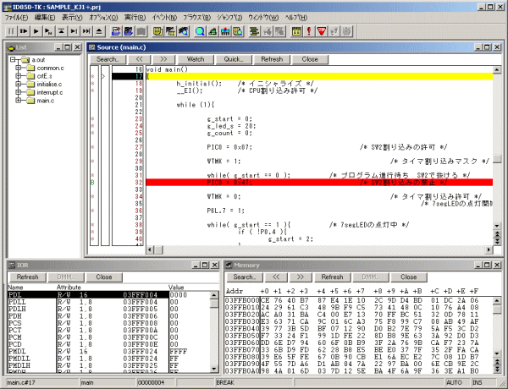Click Go ignoring breakpoints icon
The height and width of the screenshot is (389, 508).
[x=48, y=31]
